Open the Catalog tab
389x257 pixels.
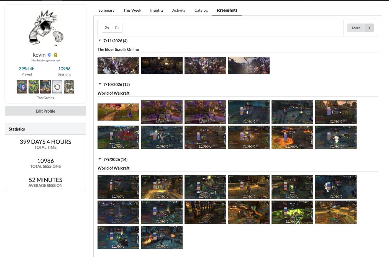(x=201, y=10)
